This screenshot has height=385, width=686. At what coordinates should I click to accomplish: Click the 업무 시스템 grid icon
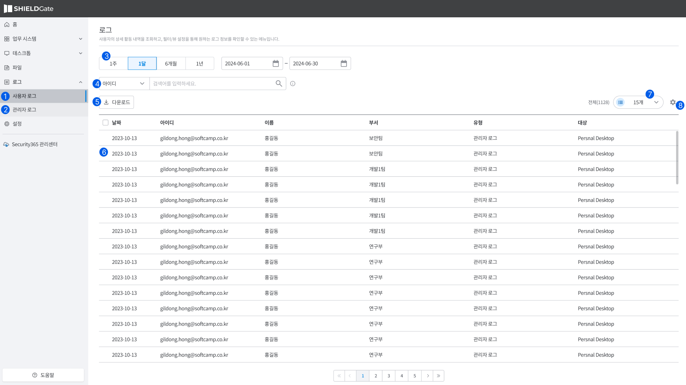coord(7,39)
